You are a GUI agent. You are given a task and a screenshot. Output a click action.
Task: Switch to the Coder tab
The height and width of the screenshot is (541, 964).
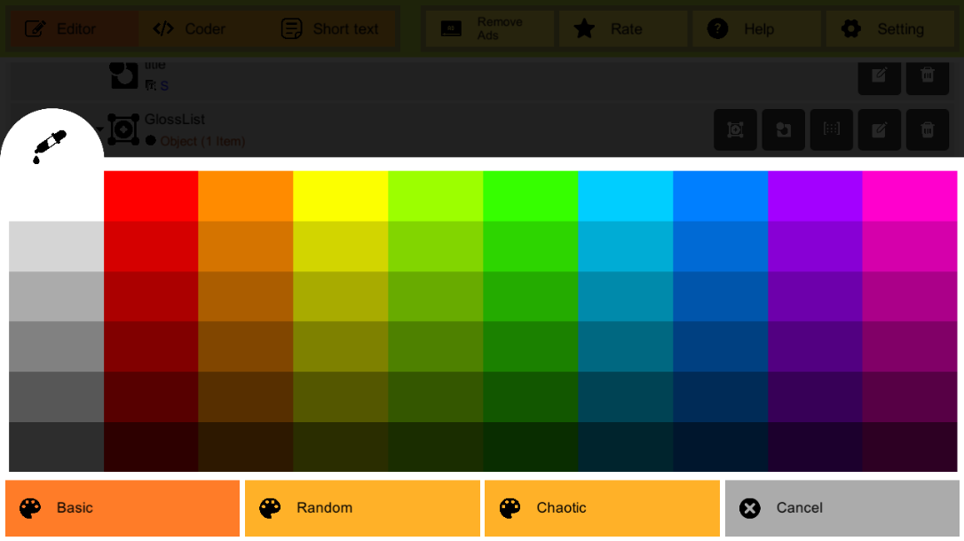pos(189,29)
